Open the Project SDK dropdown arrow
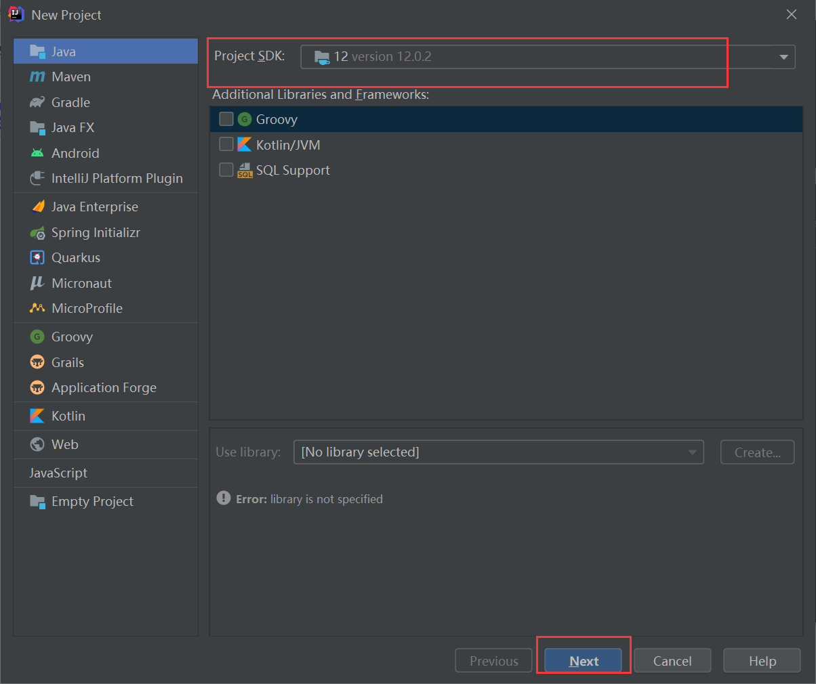The image size is (816, 684). [783, 57]
